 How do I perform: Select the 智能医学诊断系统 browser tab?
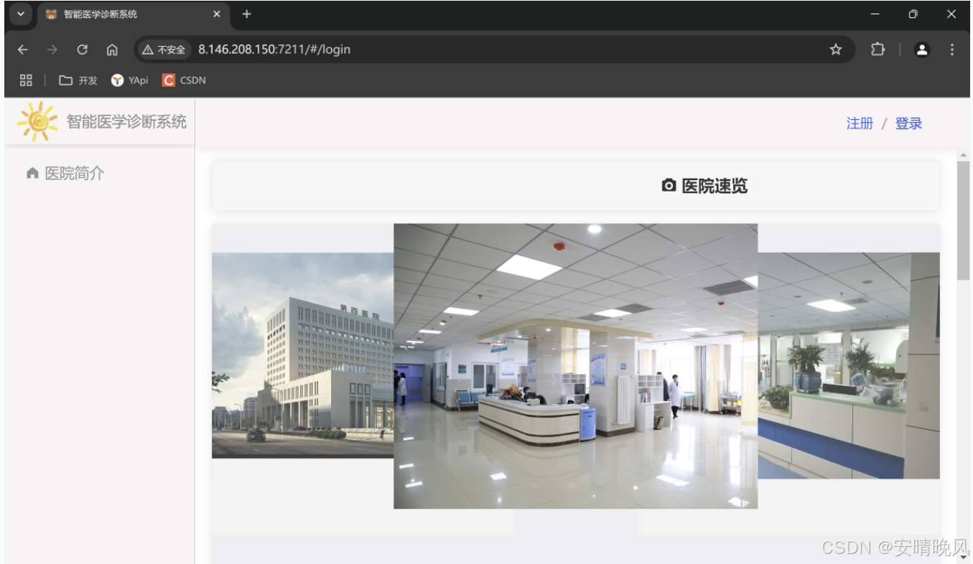(133, 14)
